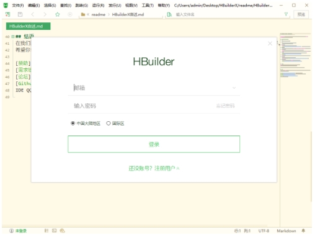Open the 文件(F) menu
This screenshot has height=235, width=315.
coord(18,6)
